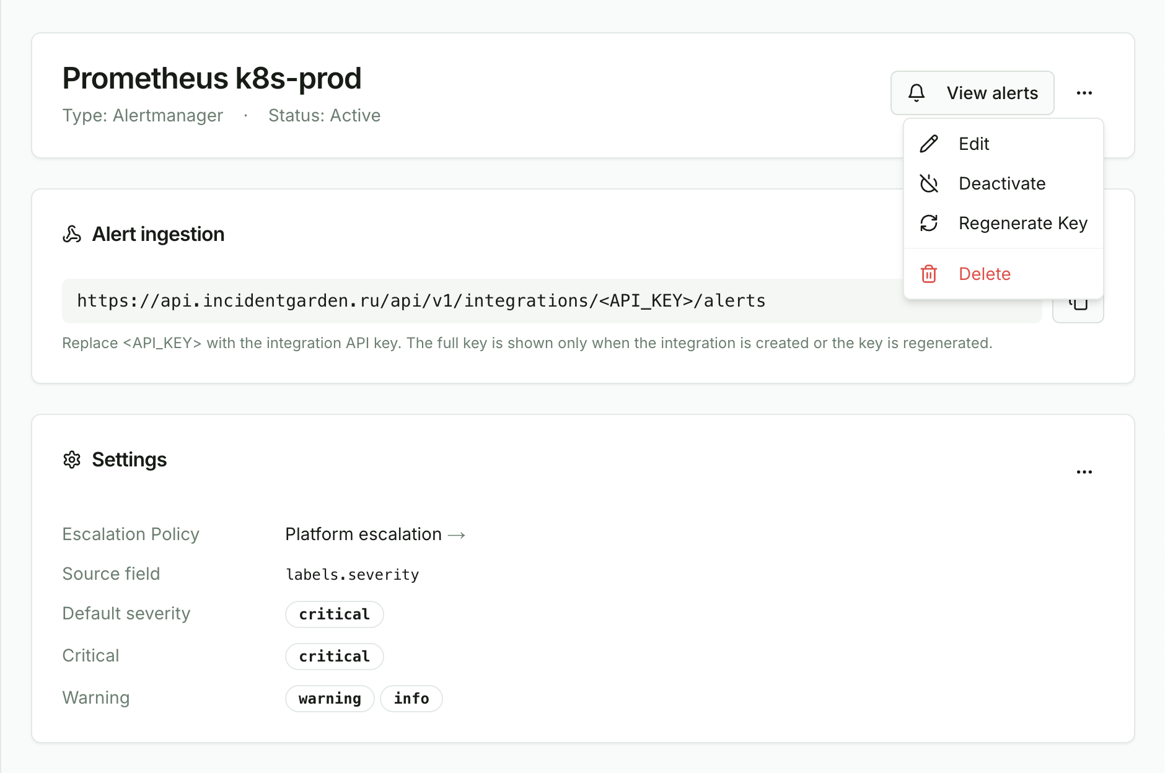This screenshot has width=1165, height=773.
Task: Click the Settings section heading
Action: (130, 460)
